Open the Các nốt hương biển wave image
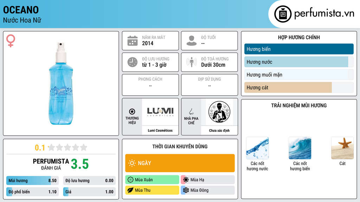Screen dimensions: 360x202 click(300, 148)
